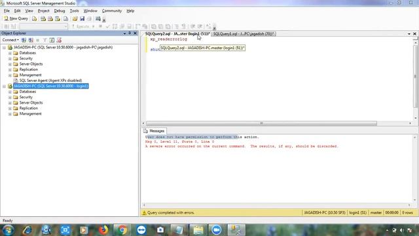The width and height of the screenshot is (419, 236).
Task: Click the red icon right of Refresh in Object Explorer
Action: coord(59,40)
